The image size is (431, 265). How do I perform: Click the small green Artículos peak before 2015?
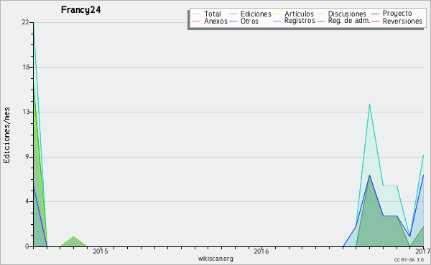point(74,241)
